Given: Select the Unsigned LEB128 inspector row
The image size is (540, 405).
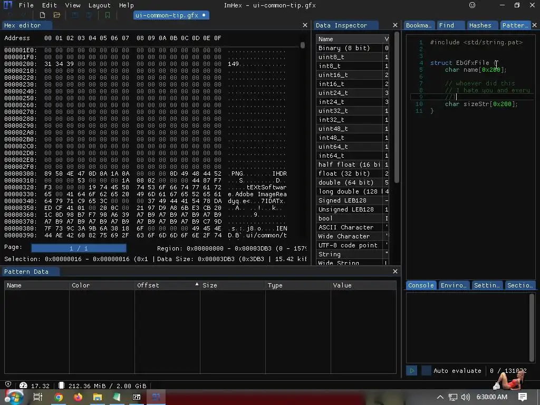Looking at the screenshot, I should [352, 209].
